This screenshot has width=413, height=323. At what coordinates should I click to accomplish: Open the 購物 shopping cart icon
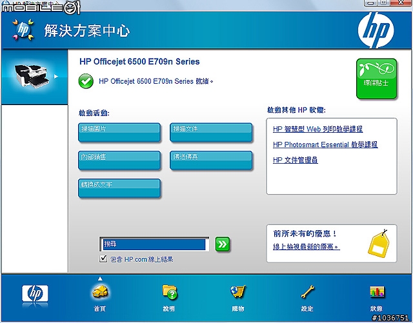(x=238, y=291)
